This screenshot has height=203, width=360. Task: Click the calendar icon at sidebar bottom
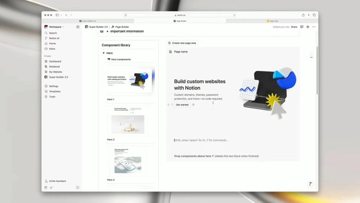46,187
